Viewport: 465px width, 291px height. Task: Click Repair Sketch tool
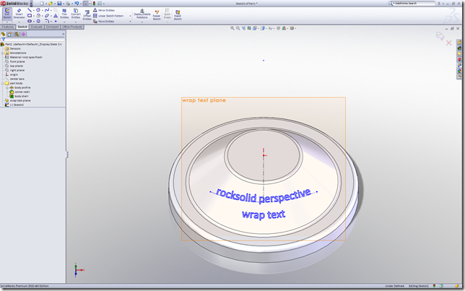point(157,15)
